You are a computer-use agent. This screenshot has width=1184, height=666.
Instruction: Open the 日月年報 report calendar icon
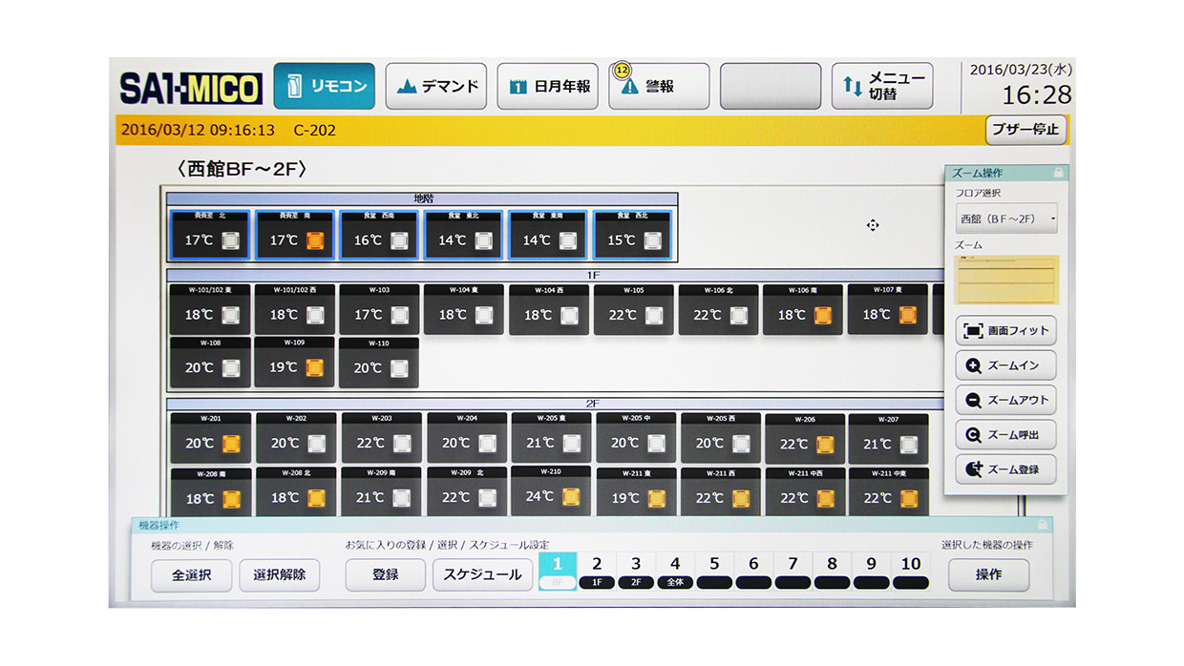518,87
